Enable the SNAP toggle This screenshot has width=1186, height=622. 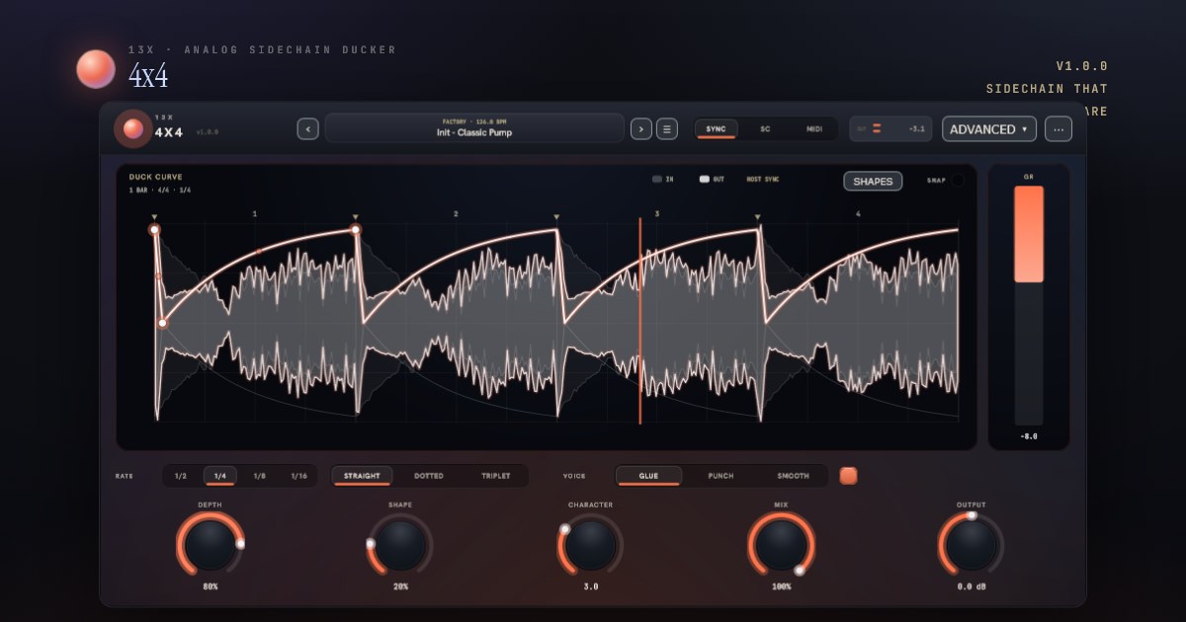point(957,181)
